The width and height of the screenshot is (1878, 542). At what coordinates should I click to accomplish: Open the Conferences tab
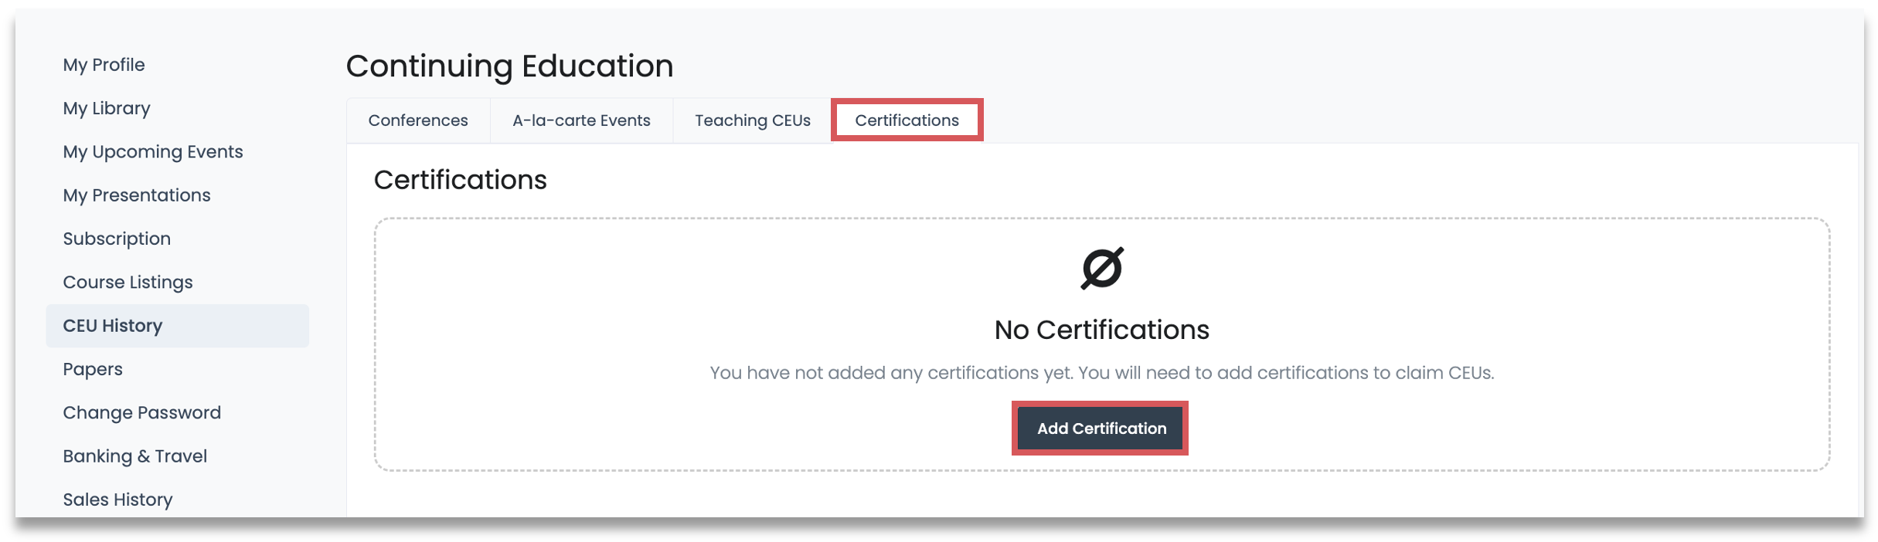[x=418, y=120]
